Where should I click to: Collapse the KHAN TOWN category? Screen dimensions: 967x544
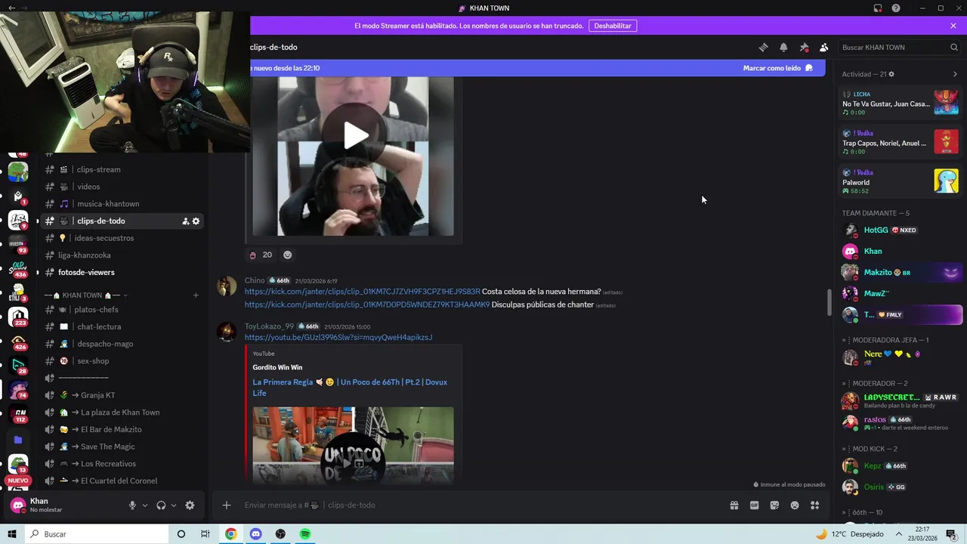coord(86,295)
